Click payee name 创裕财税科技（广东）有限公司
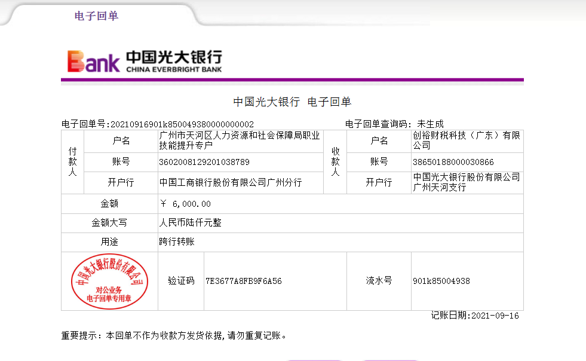586x361 pixels. pos(467,140)
